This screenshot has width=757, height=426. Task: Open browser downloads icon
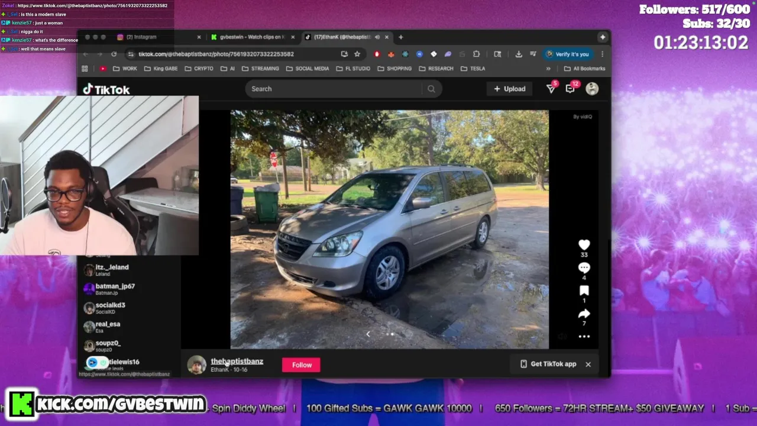[x=519, y=54]
